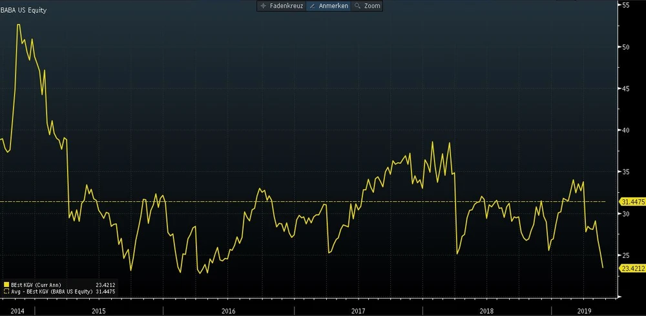Click the Fadenkreuz crosshair icon
646x316 pixels.
[x=264, y=6]
